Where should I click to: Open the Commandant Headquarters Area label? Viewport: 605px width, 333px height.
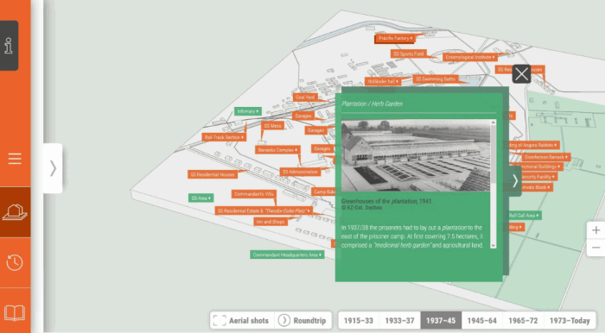point(287,254)
